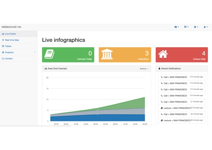The image size is (212, 150).
Task: Click the 23:00 label on chart axis
Action: click(95, 124)
